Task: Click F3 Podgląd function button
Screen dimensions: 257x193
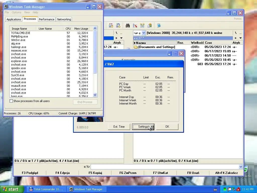Action: pyautogui.click(x=30, y=173)
